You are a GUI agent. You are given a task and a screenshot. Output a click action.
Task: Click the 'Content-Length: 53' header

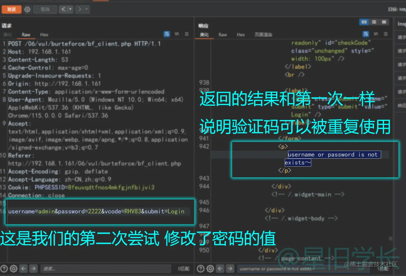[38, 60]
